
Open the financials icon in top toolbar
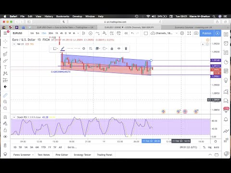point(104,33)
